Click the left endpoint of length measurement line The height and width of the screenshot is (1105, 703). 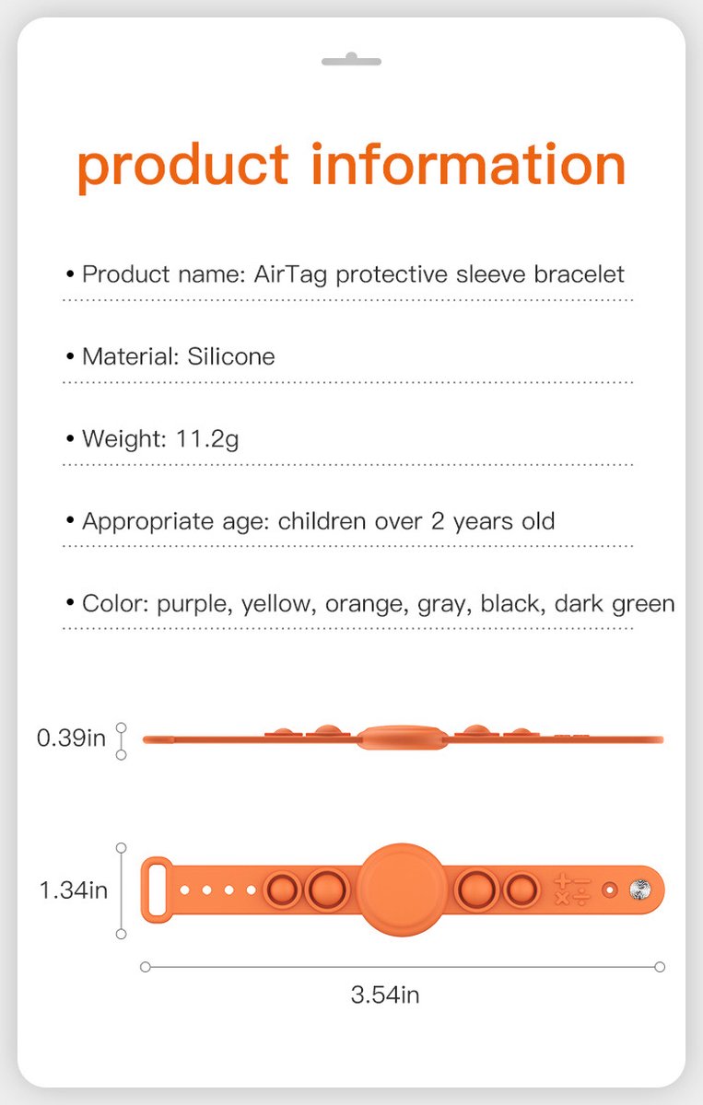point(145,967)
